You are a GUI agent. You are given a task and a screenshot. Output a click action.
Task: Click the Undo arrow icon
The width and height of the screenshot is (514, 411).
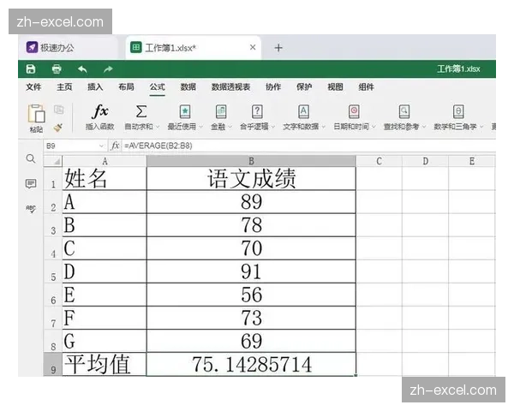[82, 69]
